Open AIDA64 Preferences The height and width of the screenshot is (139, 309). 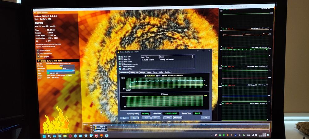coord(178,118)
